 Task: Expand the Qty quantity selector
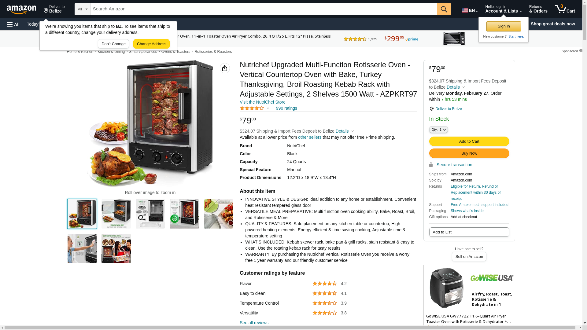click(438, 130)
